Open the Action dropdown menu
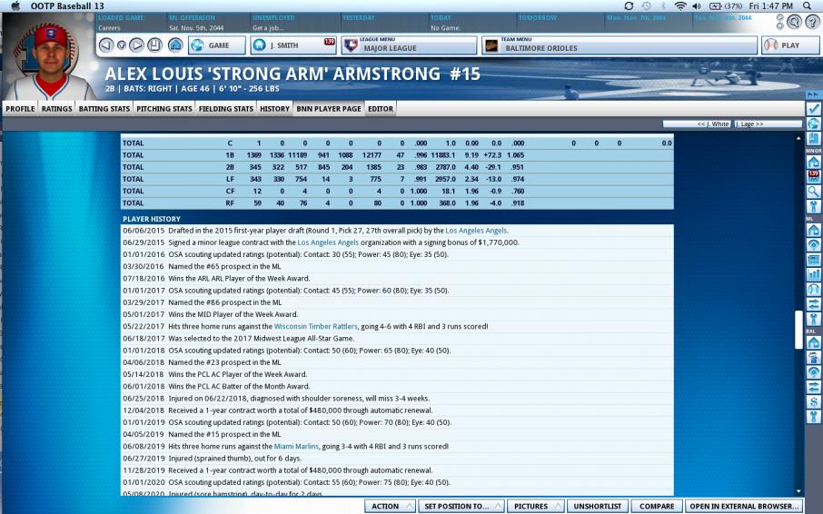 391,506
